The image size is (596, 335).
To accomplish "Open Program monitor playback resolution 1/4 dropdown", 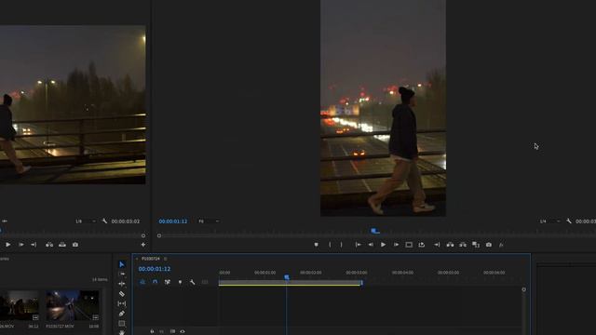I will click(549, 221).
